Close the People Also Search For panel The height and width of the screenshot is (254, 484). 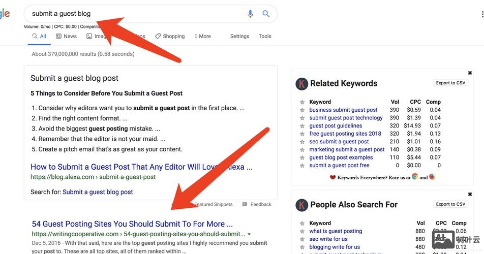(470, 194)
